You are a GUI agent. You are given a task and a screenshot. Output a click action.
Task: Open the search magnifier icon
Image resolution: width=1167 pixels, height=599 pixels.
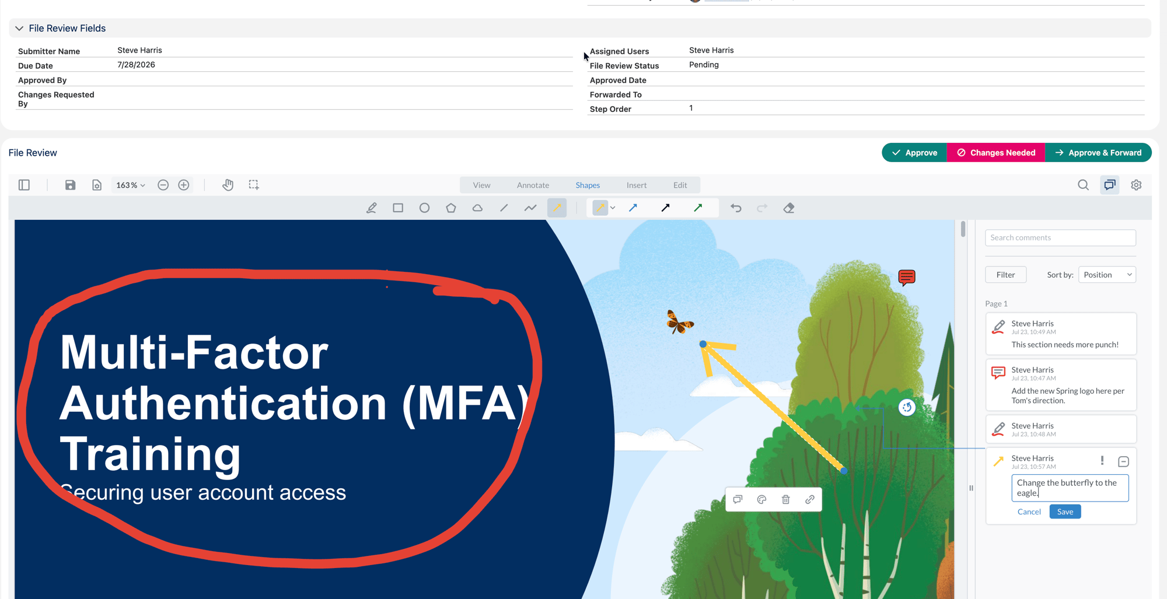click(x=1083, y=185)
